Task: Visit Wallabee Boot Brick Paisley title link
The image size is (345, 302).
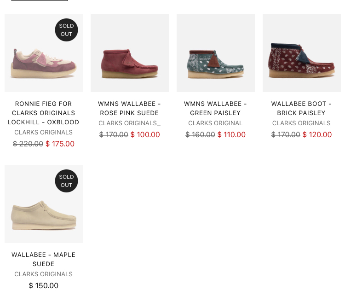Action: (x=301, y=108)
